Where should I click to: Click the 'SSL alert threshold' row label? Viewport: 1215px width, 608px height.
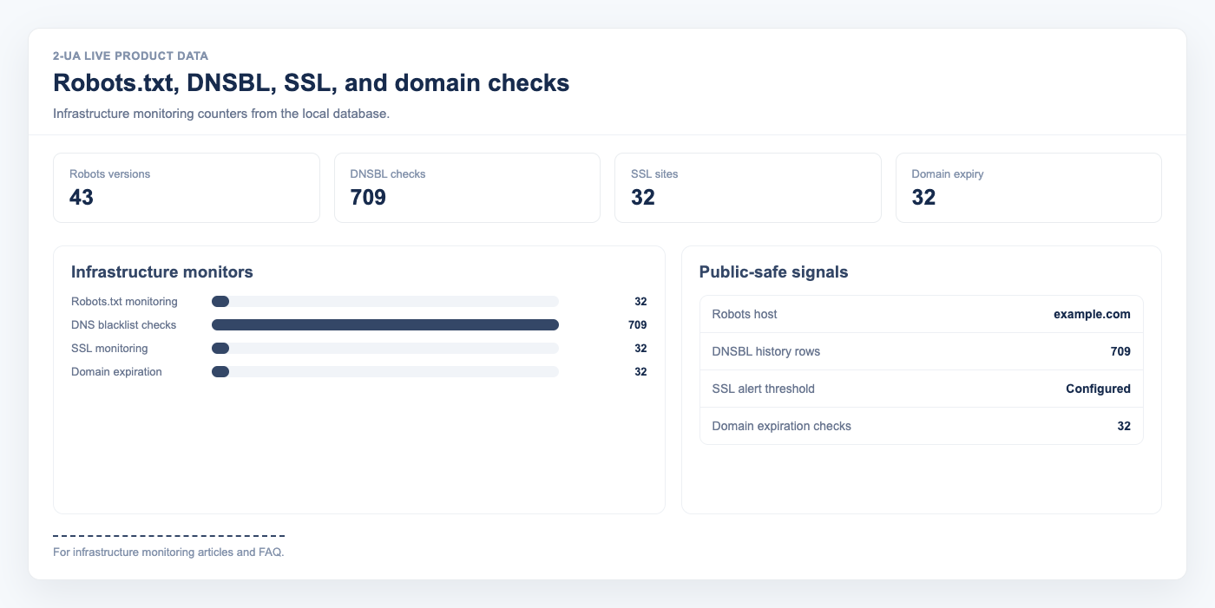(x=763, y=389)
